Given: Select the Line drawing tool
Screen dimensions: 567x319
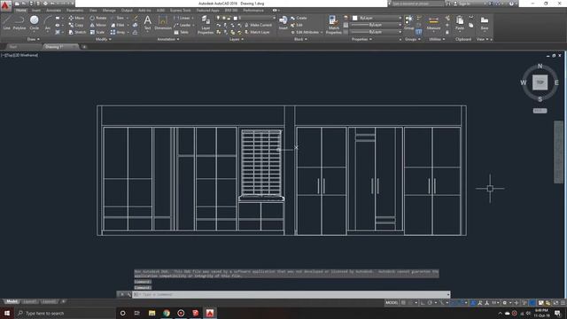Looking at the screenshot, I should [6, 22].
